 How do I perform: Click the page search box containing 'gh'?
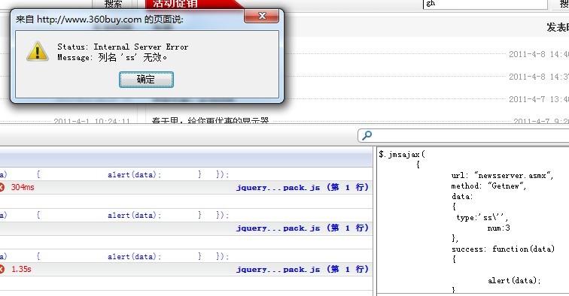tap(485, 5)
